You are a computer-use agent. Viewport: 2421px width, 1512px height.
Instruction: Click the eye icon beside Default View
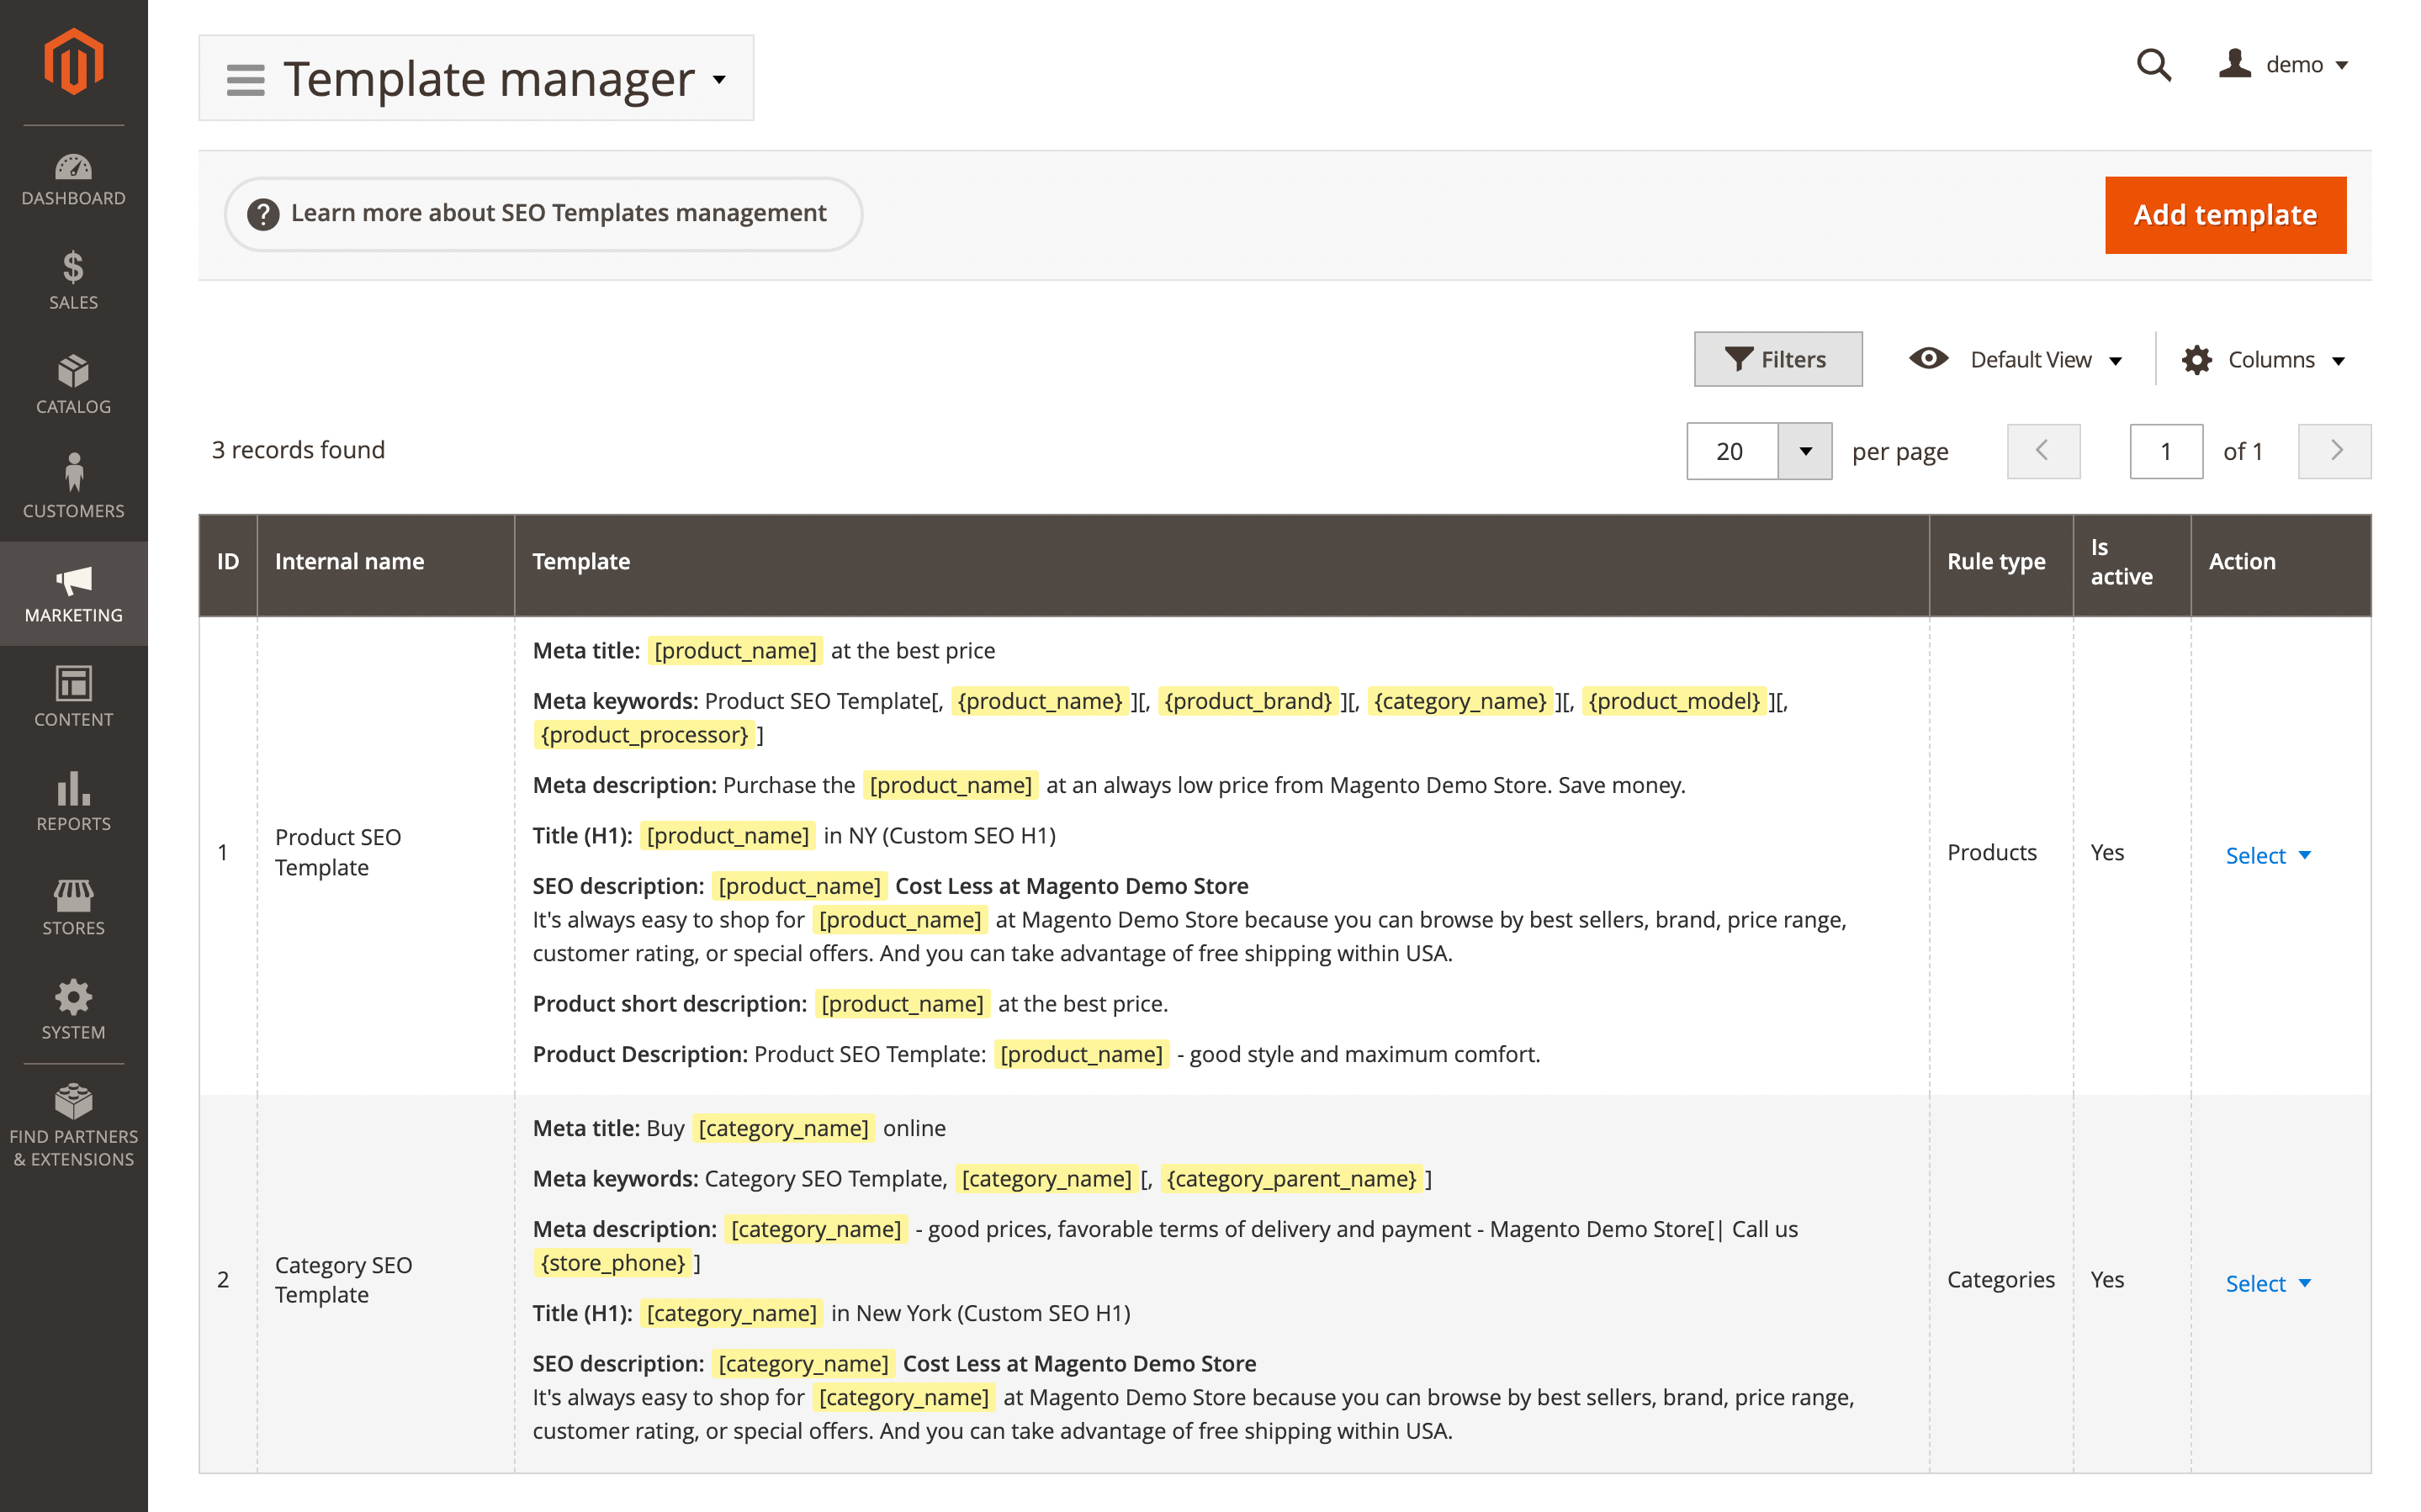pos(1928,358)
